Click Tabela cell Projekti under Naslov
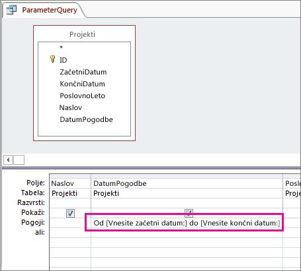Image resolution: width=301 pixels, height=271 pixels. 70,193
